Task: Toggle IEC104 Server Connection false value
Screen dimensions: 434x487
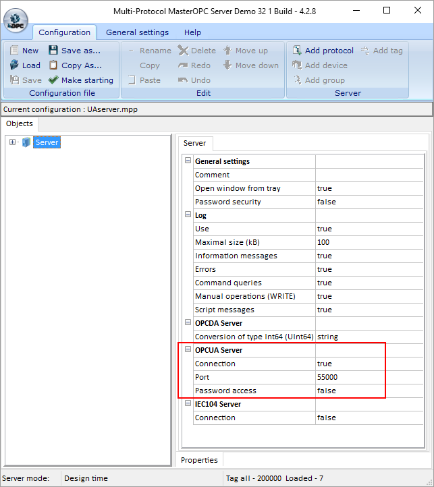Action: point(369,418)
